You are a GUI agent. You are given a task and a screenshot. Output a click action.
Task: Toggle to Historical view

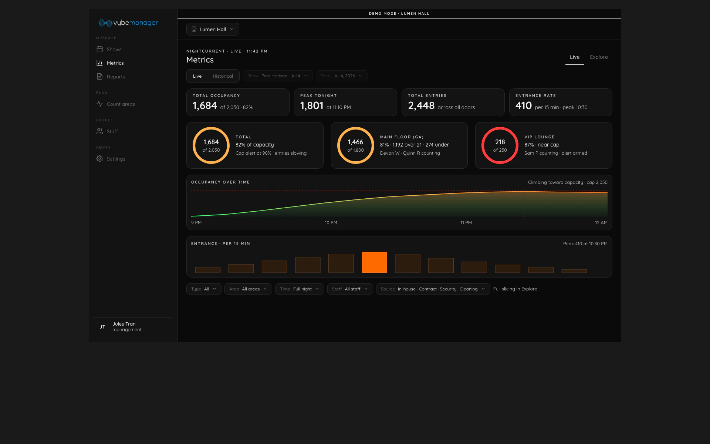223,76
